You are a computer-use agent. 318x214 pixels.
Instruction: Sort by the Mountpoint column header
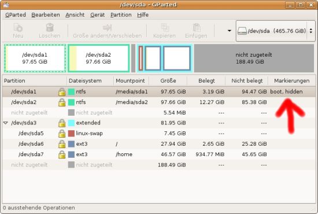(x=131, y=81)
